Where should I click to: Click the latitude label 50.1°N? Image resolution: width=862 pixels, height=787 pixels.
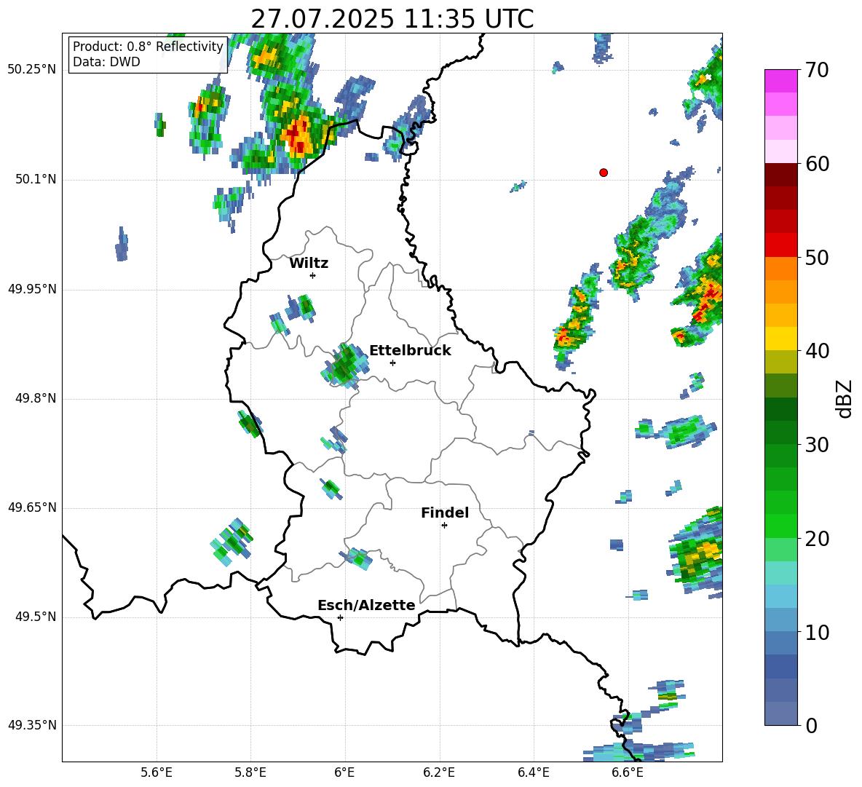(x=36, y=180)
